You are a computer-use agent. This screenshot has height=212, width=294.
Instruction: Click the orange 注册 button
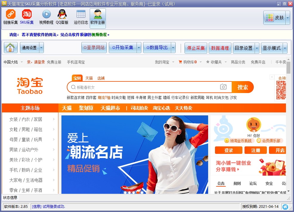tap(256, 150)
